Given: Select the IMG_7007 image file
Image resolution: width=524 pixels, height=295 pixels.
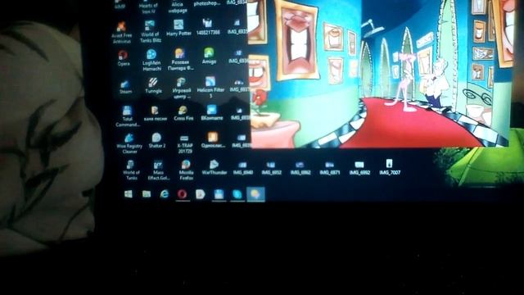Looking at the screenshot, I should pyautogui.click(x=390, y=167).
